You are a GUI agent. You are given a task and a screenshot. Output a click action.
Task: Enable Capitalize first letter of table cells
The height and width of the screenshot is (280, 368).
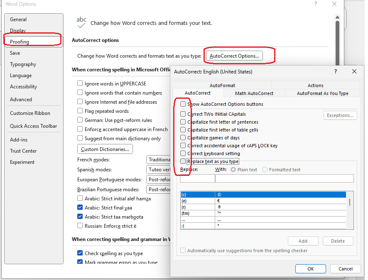pos(183,129)
